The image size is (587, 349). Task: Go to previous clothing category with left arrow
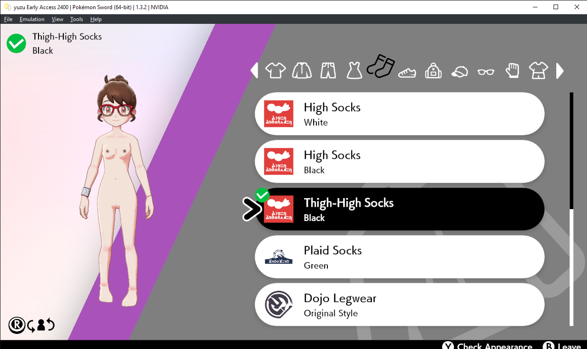click(x=254, y=71)
